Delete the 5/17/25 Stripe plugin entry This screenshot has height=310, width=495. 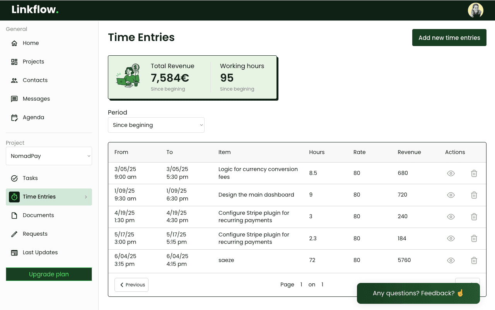point(474,238)
